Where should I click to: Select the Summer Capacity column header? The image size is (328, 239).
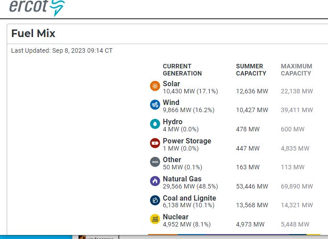pyautogui.click(x=251, y=70)
